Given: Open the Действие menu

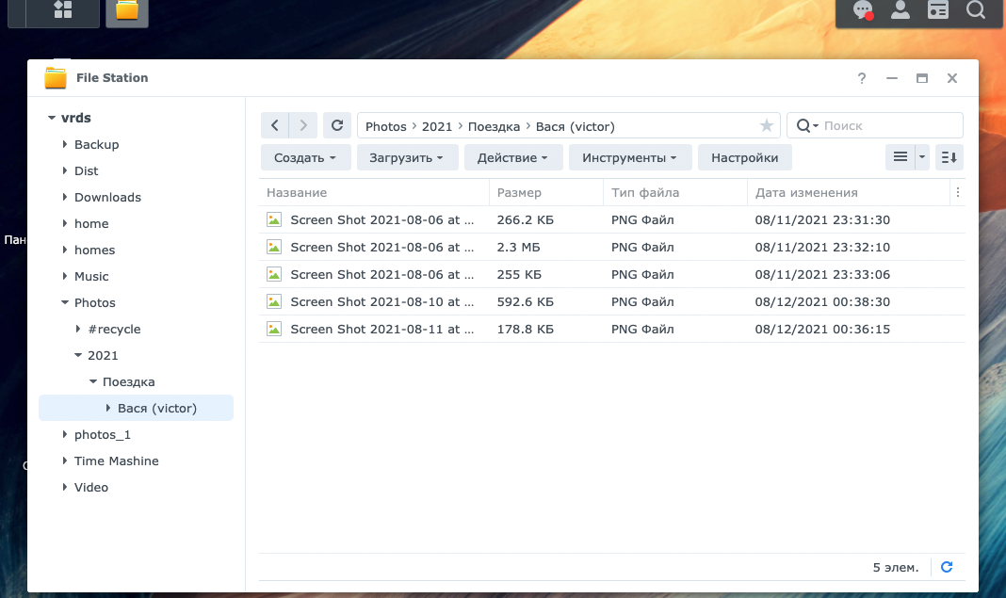Looking at the screenshot, I should [512, 157].
